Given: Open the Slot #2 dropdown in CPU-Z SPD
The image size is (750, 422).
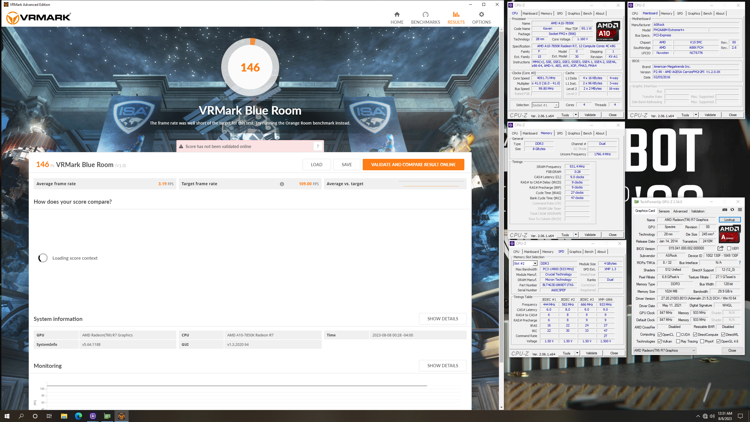Looking at the screenshot, I should 525,263.
